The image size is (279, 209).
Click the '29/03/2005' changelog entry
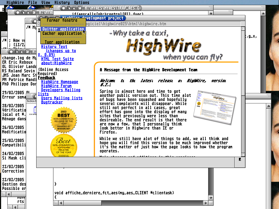(x=13, y=93)
